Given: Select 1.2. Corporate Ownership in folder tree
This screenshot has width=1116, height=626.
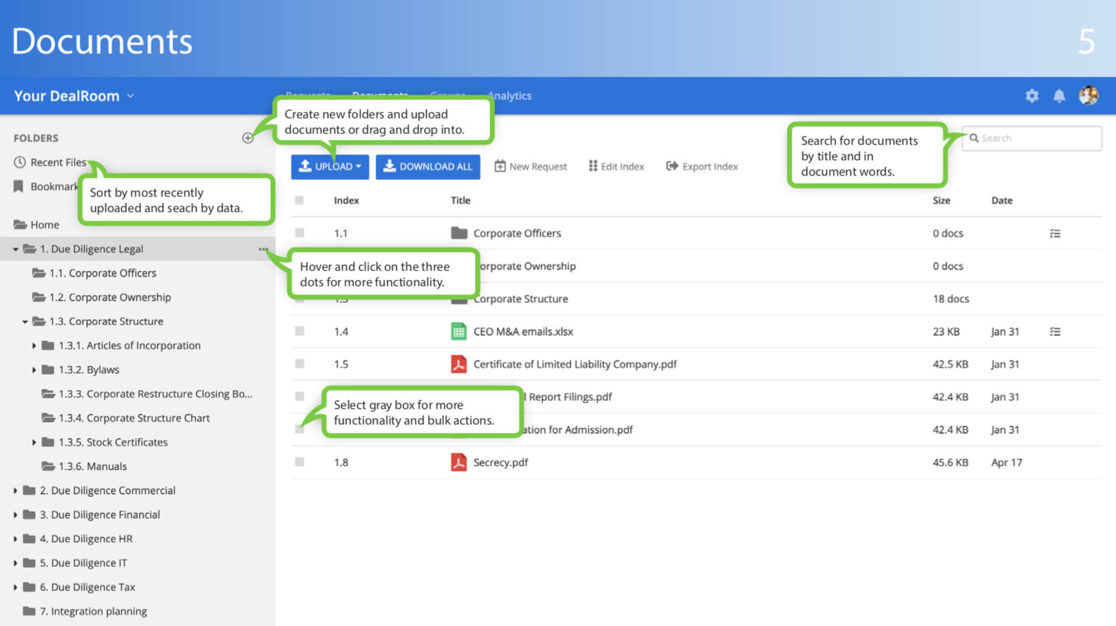Looking at the screenshot, I should click(110, 297).
